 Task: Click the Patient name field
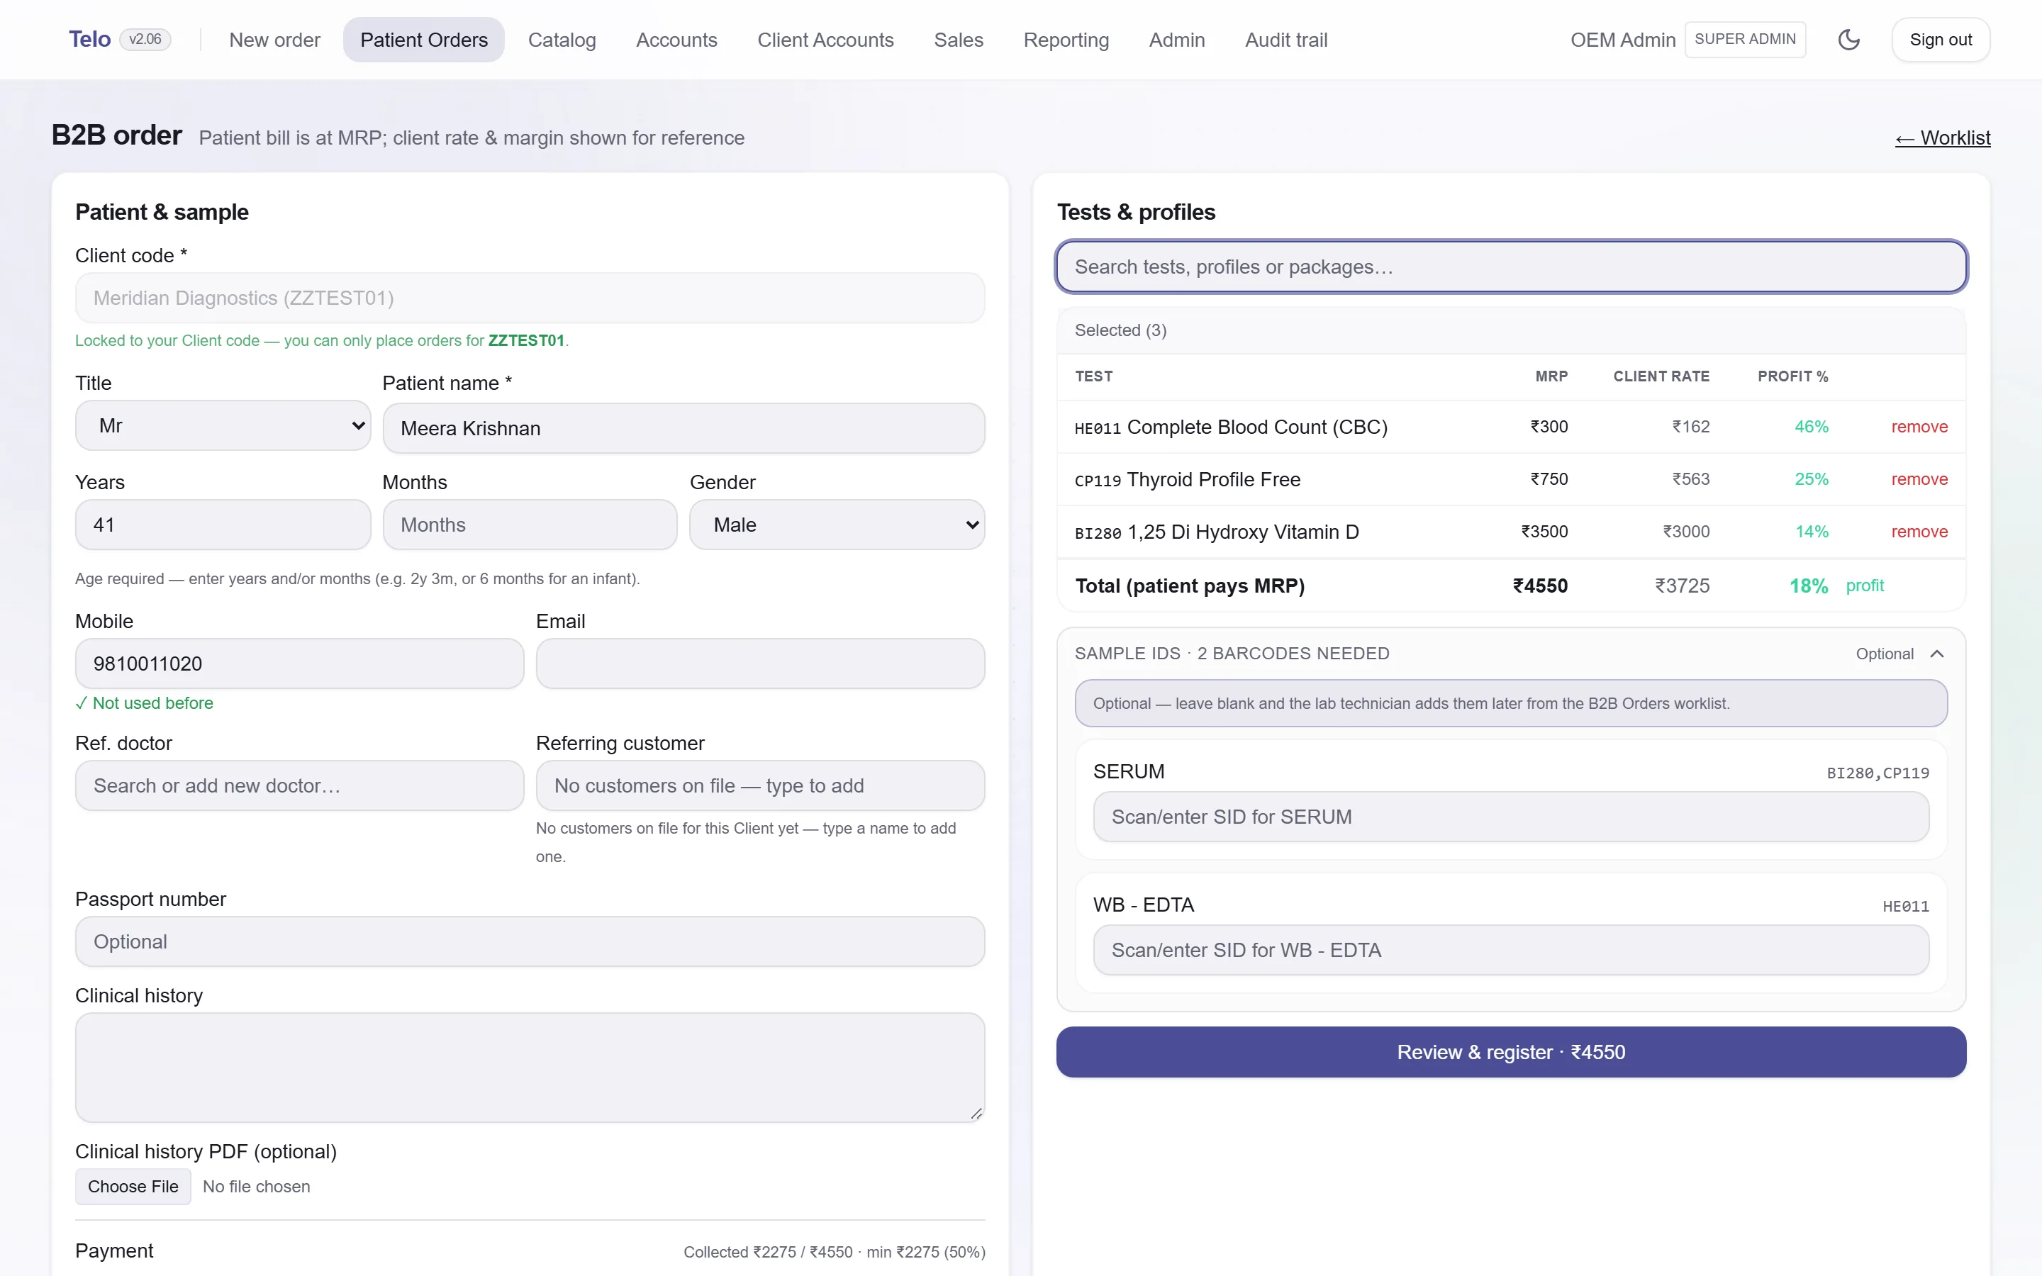point(684,428)
